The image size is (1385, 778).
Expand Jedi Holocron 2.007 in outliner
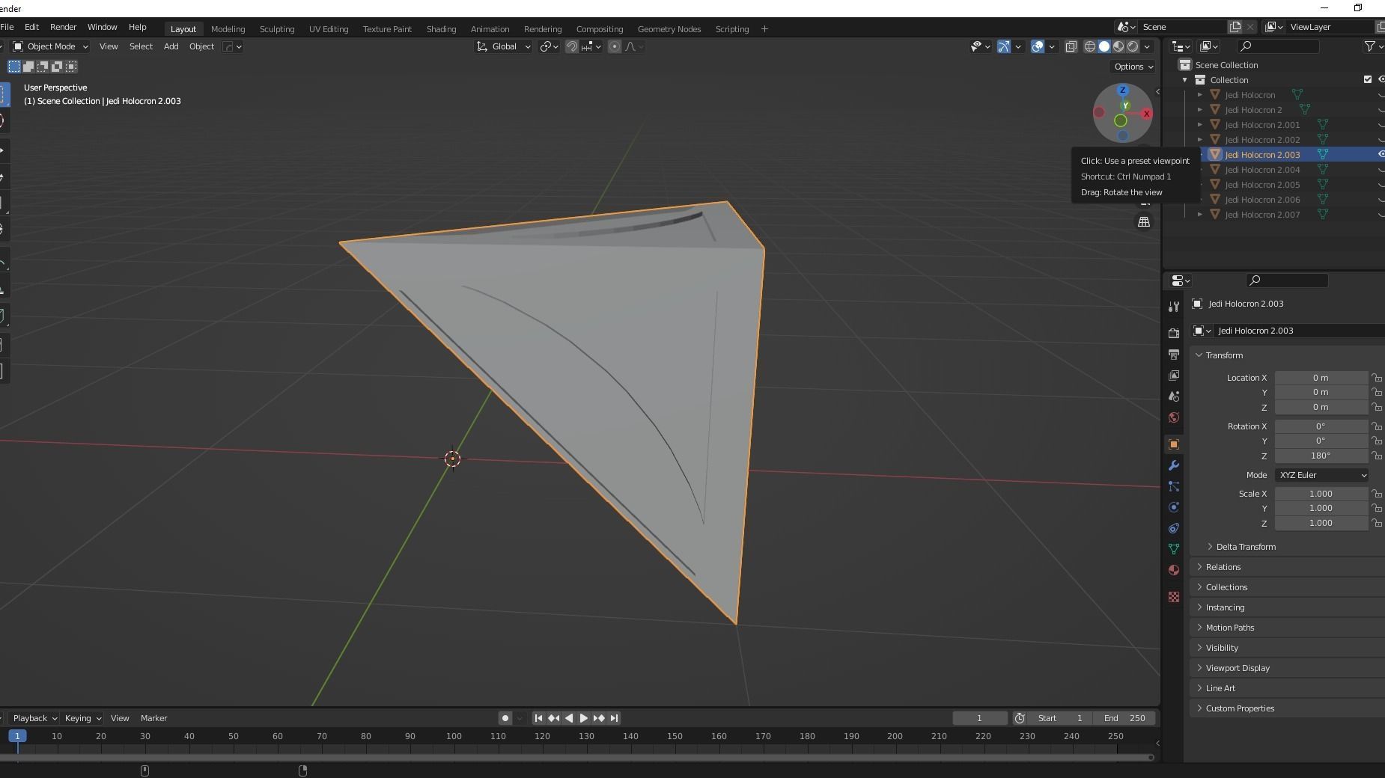coord(1200,215)
